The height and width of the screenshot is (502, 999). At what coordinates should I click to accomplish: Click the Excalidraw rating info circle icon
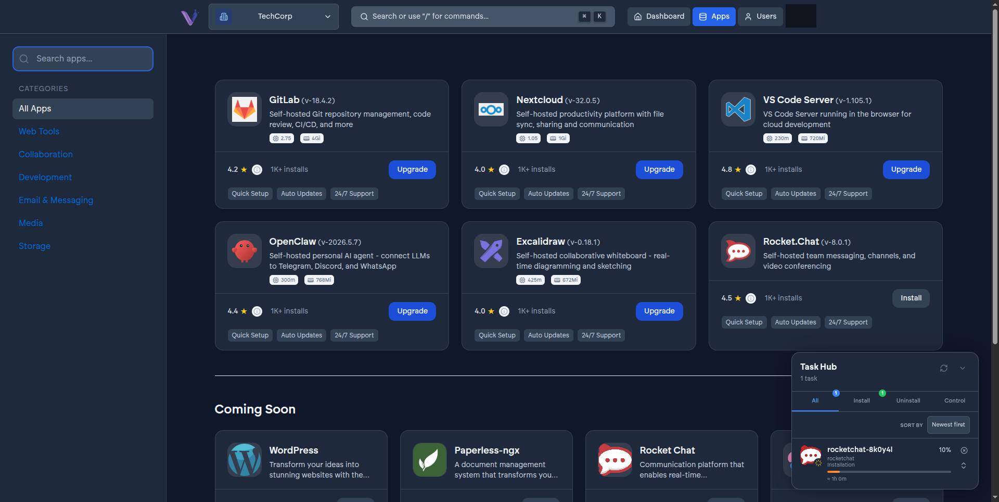(x=504, y=311)
